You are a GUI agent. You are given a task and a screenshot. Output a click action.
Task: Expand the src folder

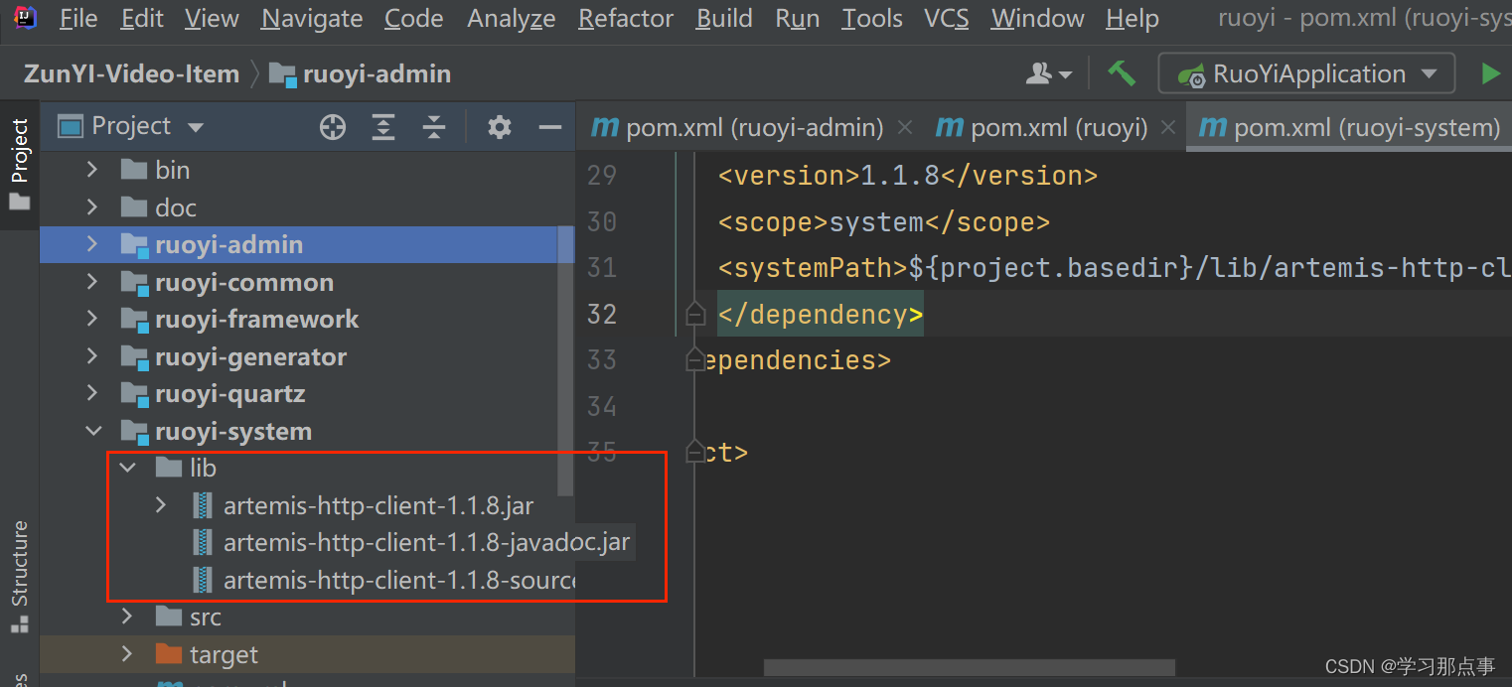tap(127, 617)
